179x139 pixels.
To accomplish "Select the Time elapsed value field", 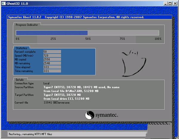I will click(52, 67).
